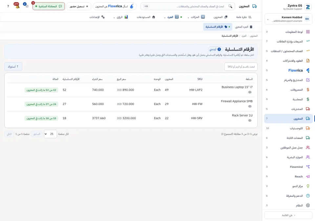Click the blue help icon beside أرشدني
The image size is (315, 221).
point(219,49)
